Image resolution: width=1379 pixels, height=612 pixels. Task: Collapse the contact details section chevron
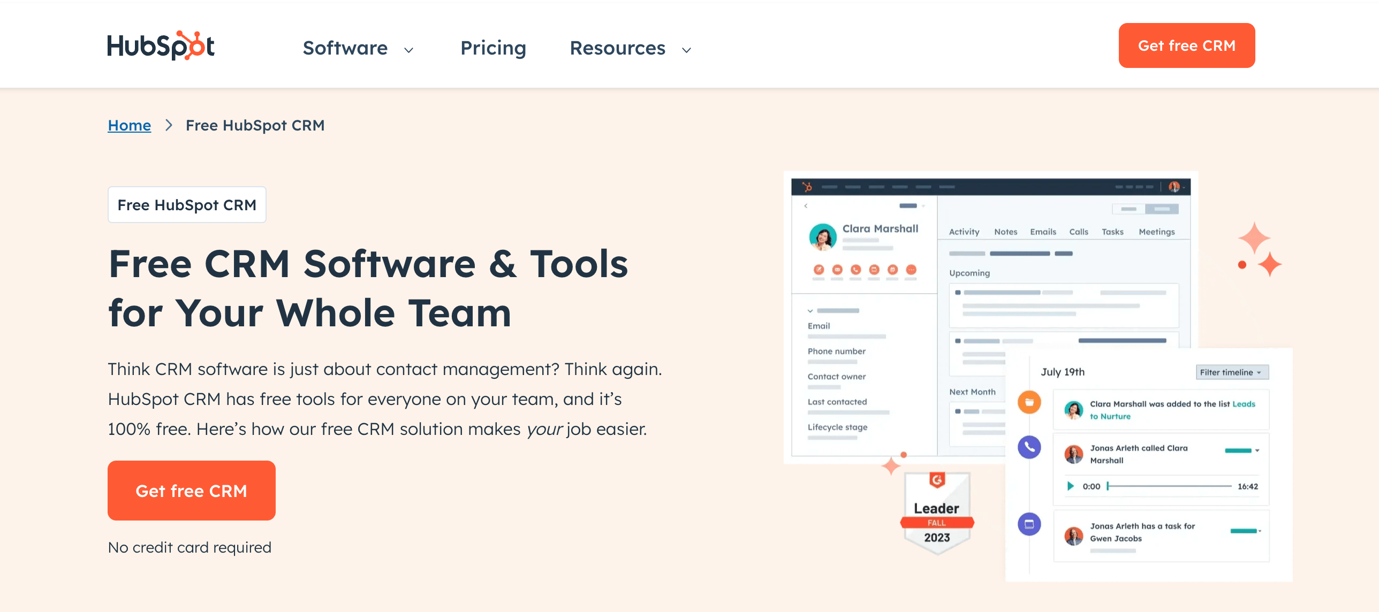[810, 311]
